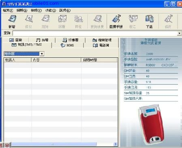Screen dimensions: 182x148
Task: Open the 寄件匣 folder dropdown
Action: (42, 54)
